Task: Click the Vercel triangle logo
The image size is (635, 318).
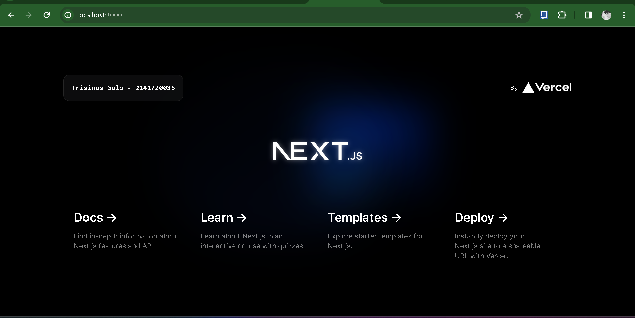Action: click(x=528, y=88)
